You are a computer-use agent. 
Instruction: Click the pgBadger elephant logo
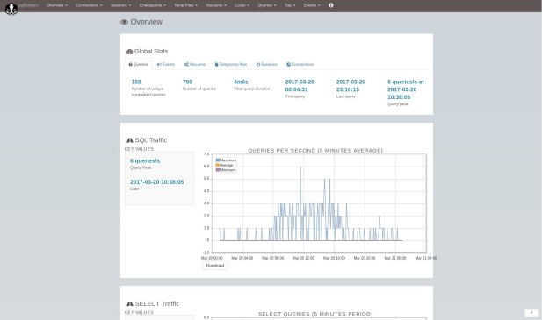coord(11,9)
